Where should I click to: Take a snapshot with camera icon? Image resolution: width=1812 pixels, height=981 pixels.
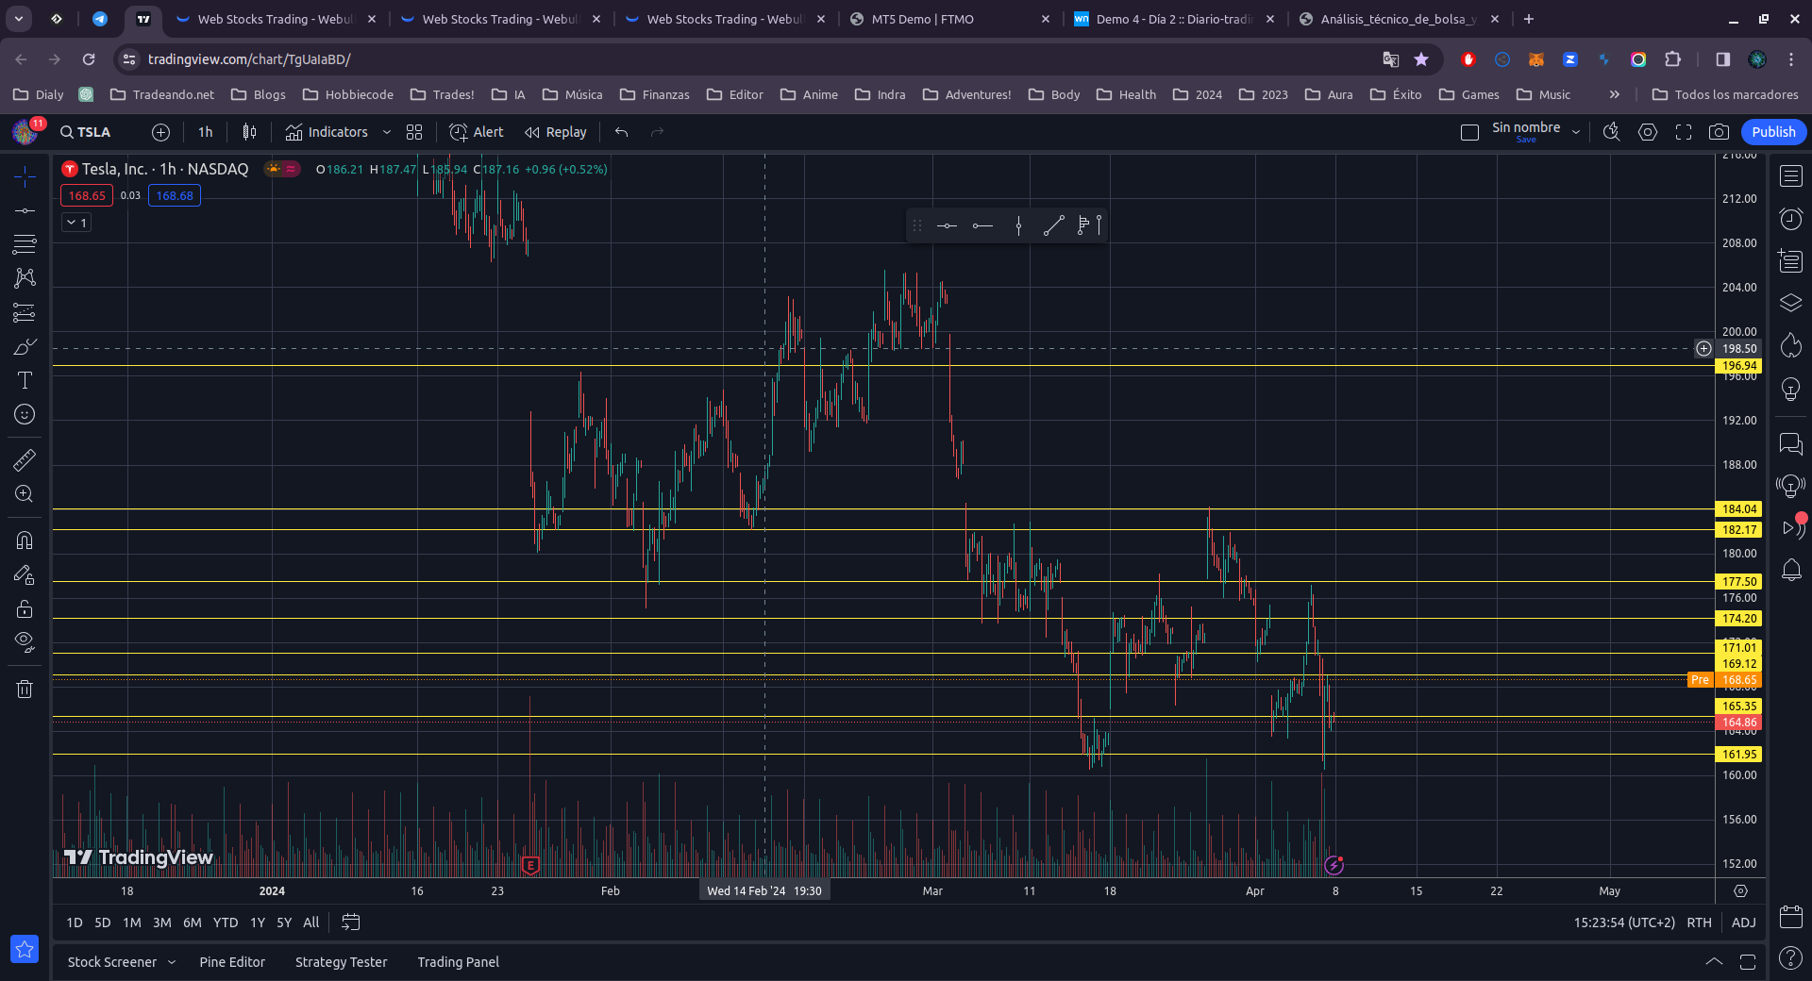click(x=1719, y=133)
